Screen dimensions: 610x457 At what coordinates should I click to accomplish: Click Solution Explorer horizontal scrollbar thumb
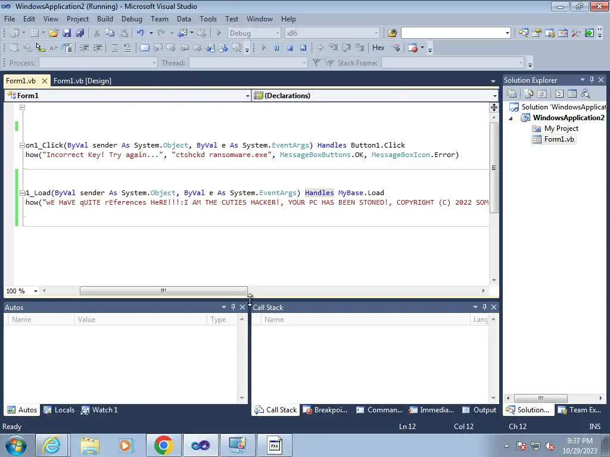[x=541, y=398]
